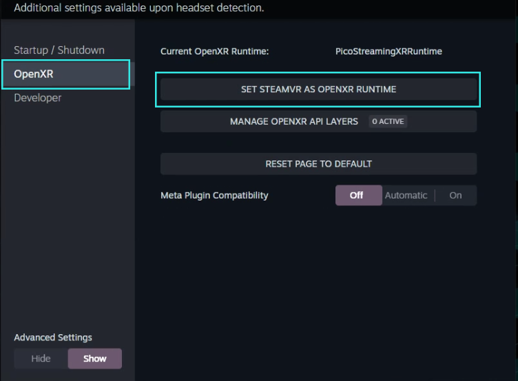The height and width of the screenshot is (381, 518).
Task: Turn Meta Plugin Compatibility Off
Action: click(x=357, y=195)
